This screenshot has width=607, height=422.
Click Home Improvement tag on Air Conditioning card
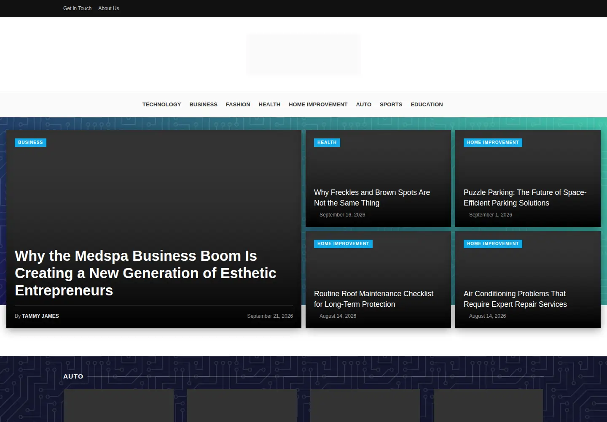click(x=493, y=244)
